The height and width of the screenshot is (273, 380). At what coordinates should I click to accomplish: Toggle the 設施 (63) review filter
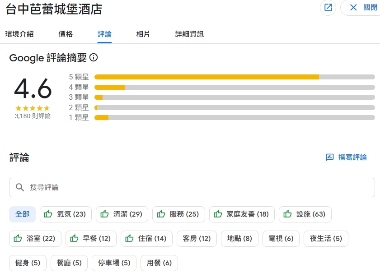click(305, 214)
